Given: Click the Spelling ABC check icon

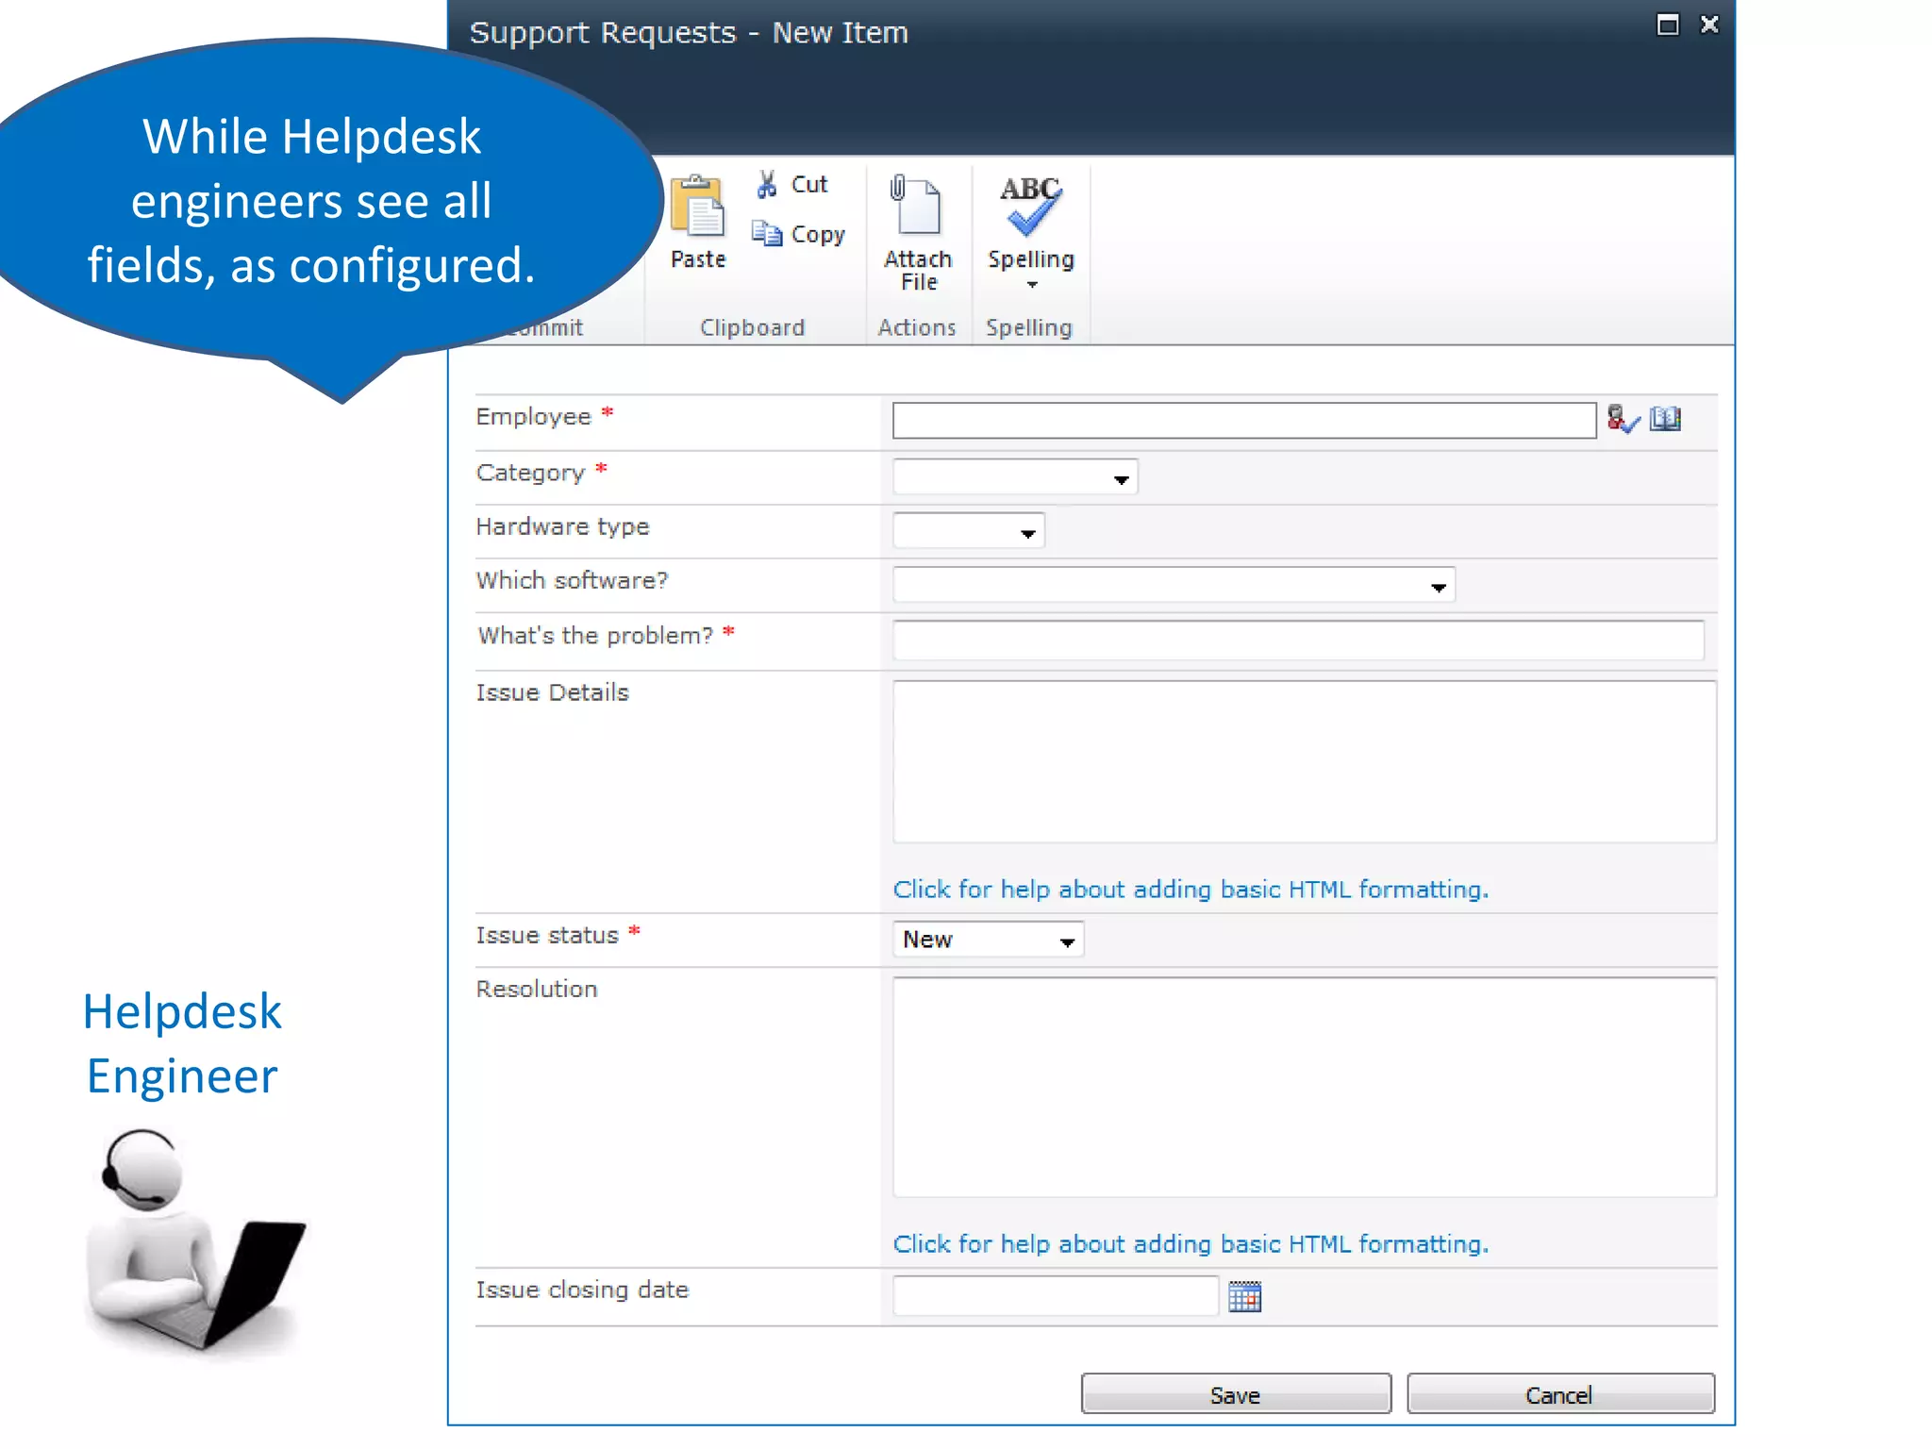Looking at the screenshot, I should pyautogui.click(x=1030, y=205).
